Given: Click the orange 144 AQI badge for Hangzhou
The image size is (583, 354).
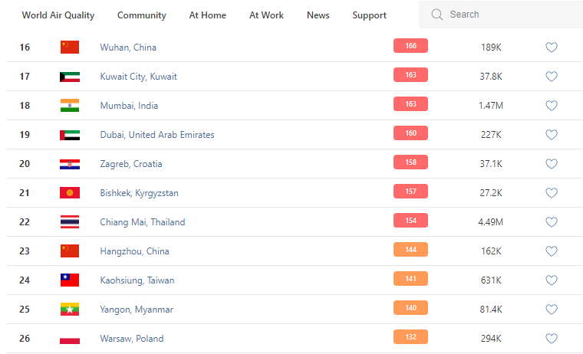Looking at the screenshot, I should click(x=410, y=250).
